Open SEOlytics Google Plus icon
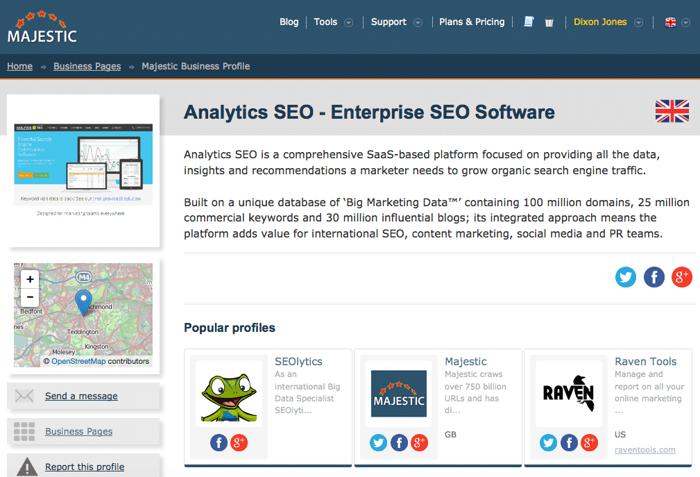Image resolution: width=700 pixels, height=477 pixels. coord(239,442)
